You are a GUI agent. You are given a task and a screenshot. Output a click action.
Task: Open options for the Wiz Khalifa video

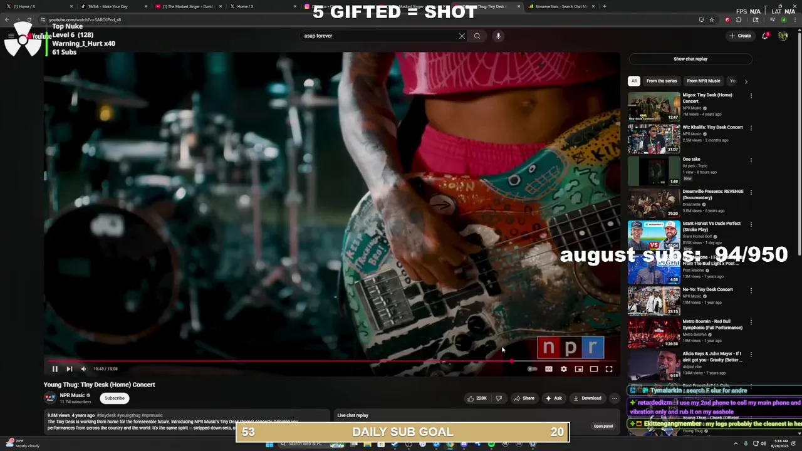click(751, 128)
